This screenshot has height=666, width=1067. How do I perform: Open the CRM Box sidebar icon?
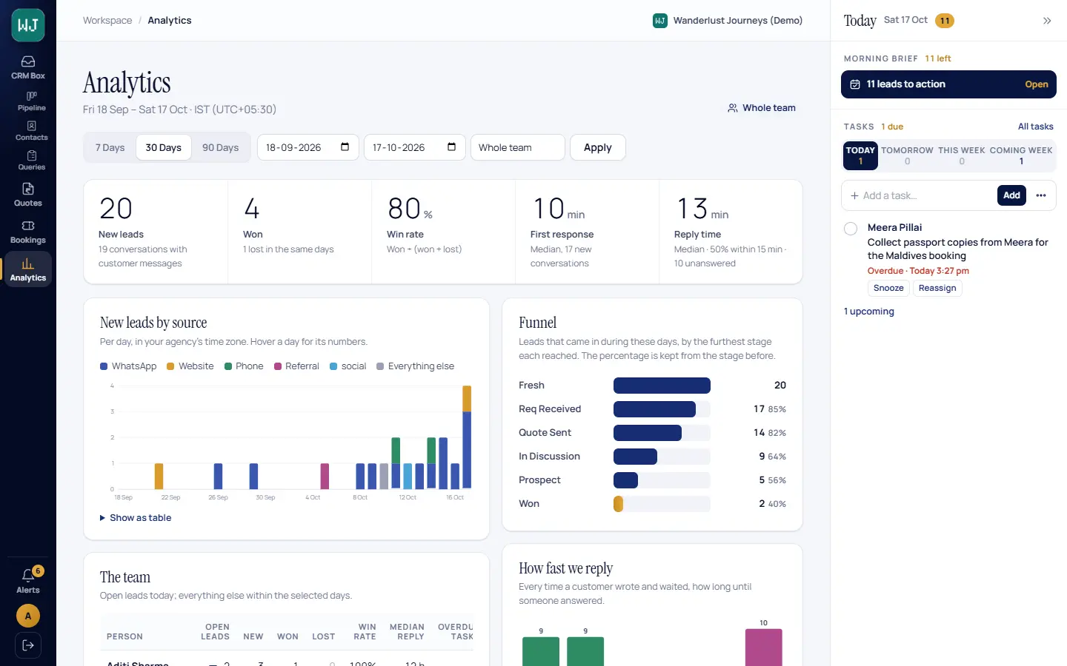click(x=28, y=67)
